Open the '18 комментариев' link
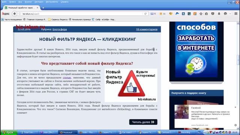Screen dimensions: 240x135 [147, 29]
